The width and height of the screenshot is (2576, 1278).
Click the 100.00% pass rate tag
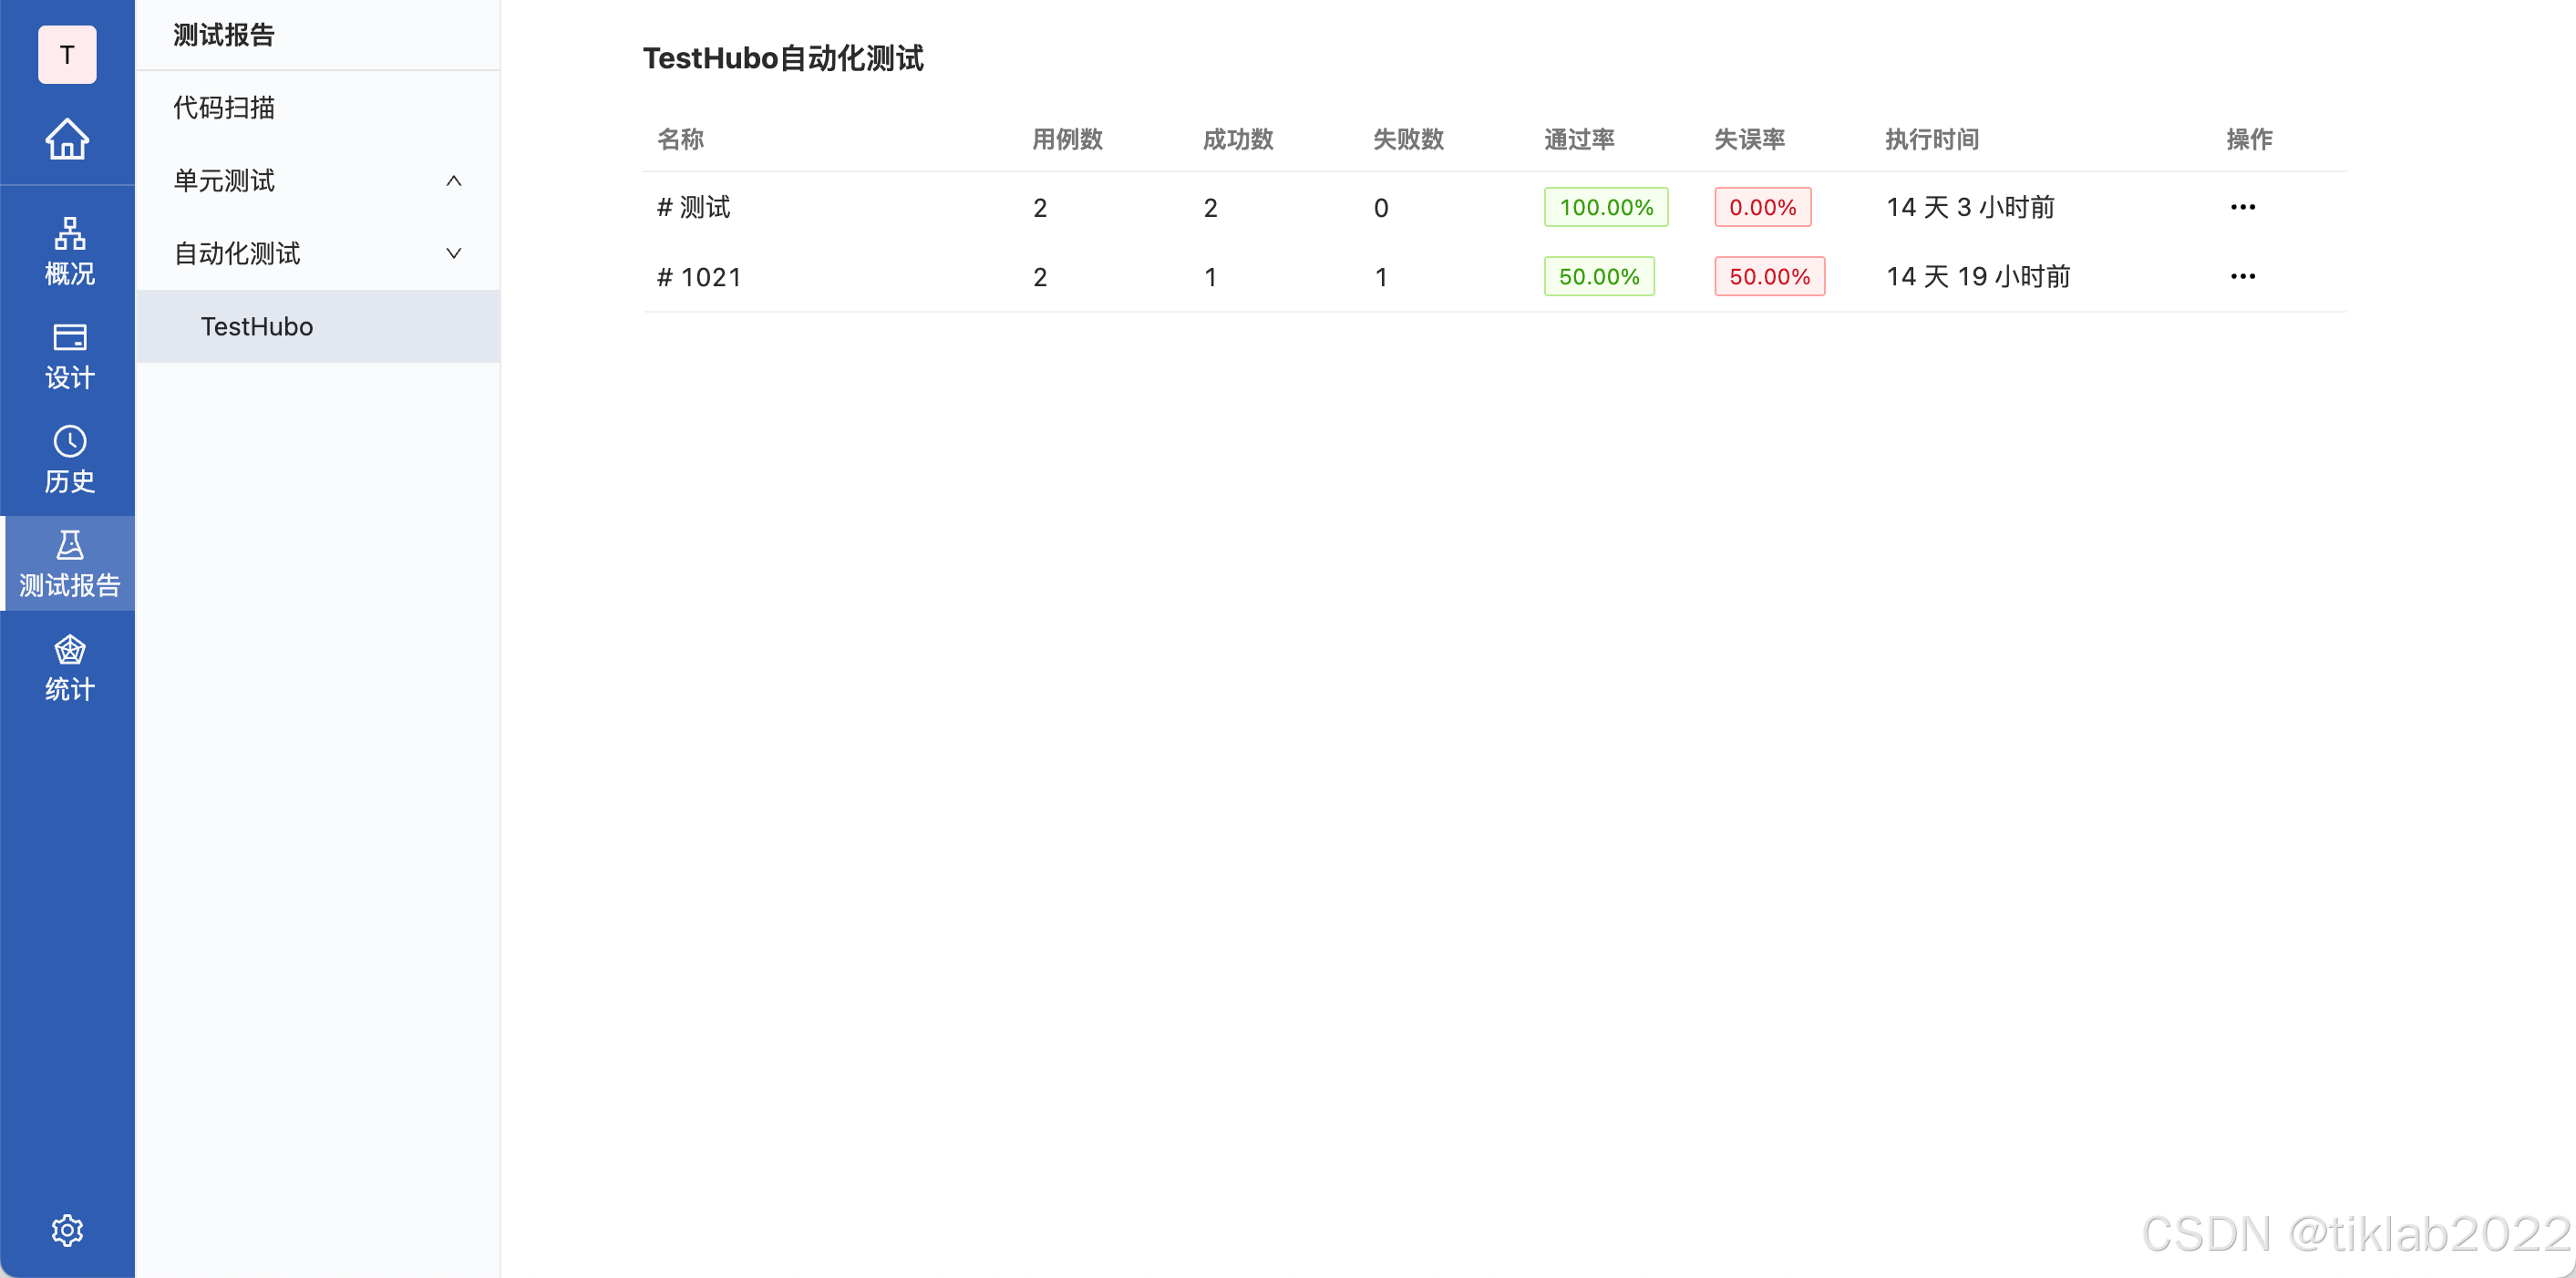(x=1606, y=207)
